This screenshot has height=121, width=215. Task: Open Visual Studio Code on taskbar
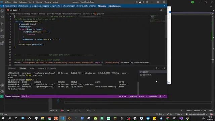[x=62, y=118]
